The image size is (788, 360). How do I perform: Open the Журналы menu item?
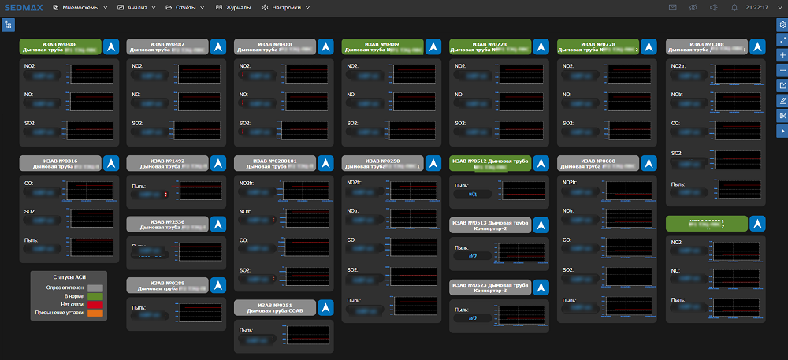(234, 8)
